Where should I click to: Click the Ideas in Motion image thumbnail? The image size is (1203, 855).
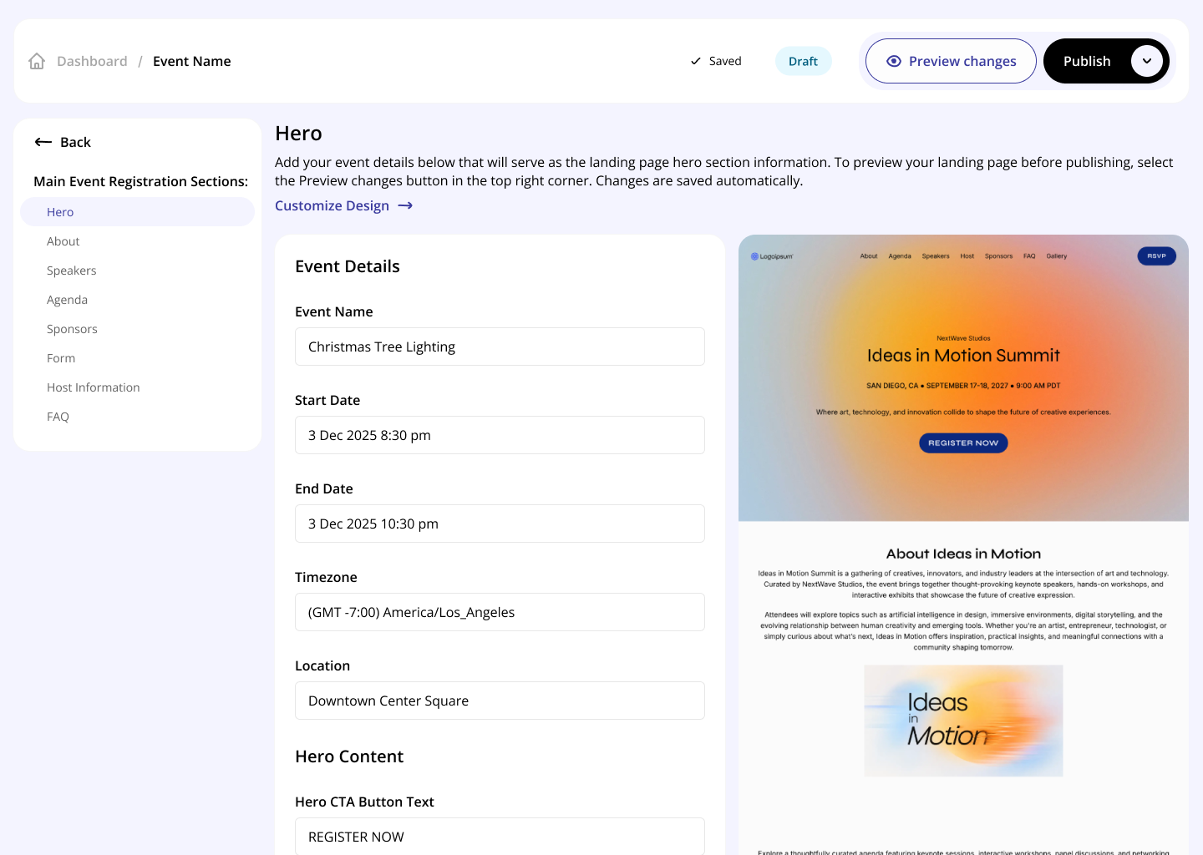[x=963, y=721]
